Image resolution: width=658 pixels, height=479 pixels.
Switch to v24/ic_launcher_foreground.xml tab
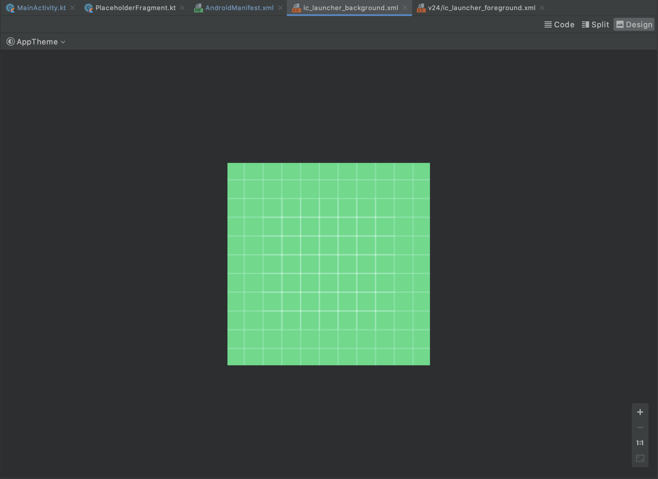pos(481,8)
